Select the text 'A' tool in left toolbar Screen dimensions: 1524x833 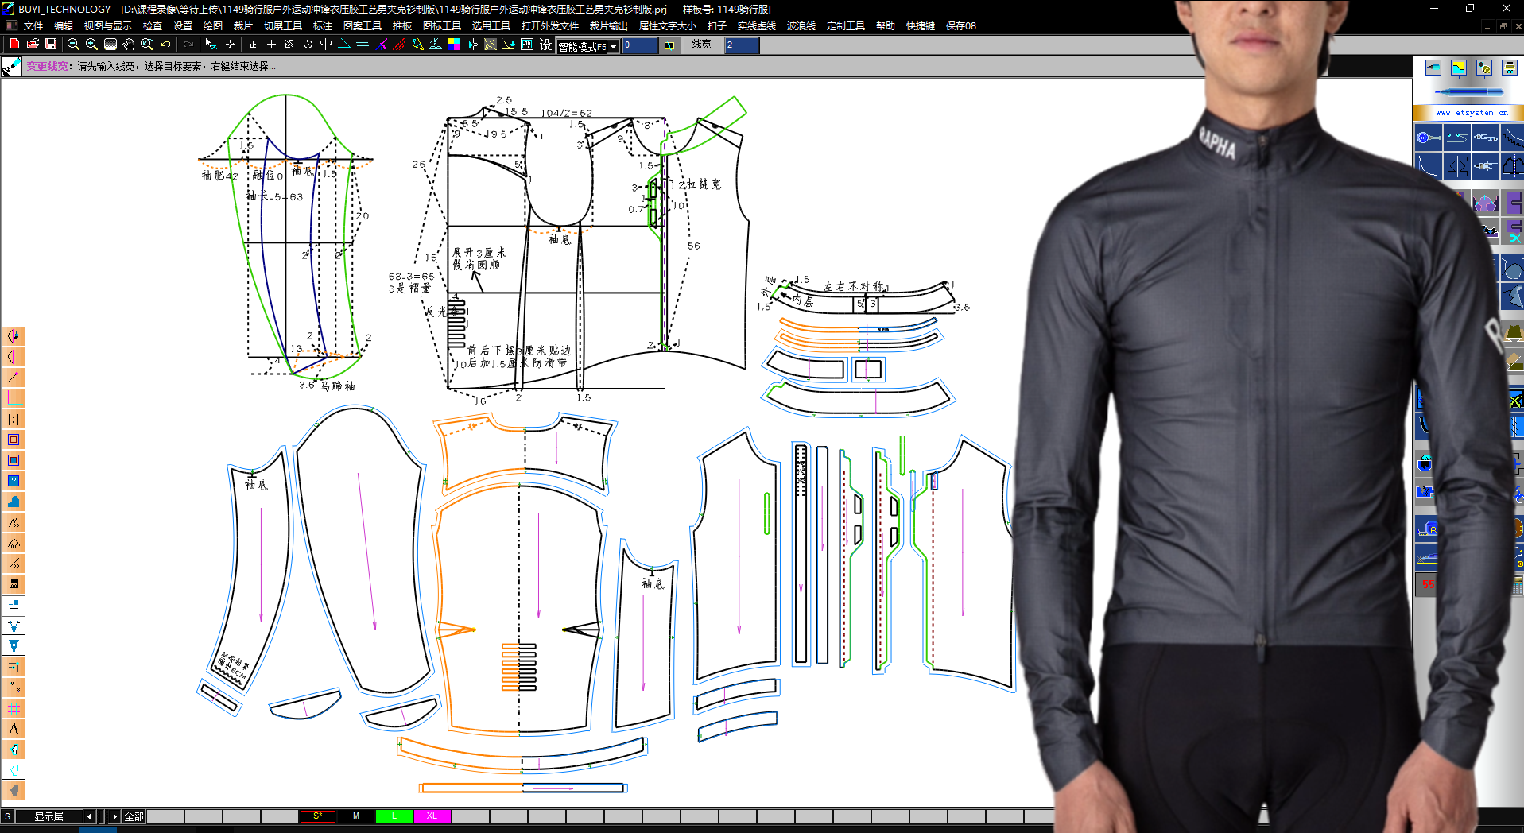(14, 729)
